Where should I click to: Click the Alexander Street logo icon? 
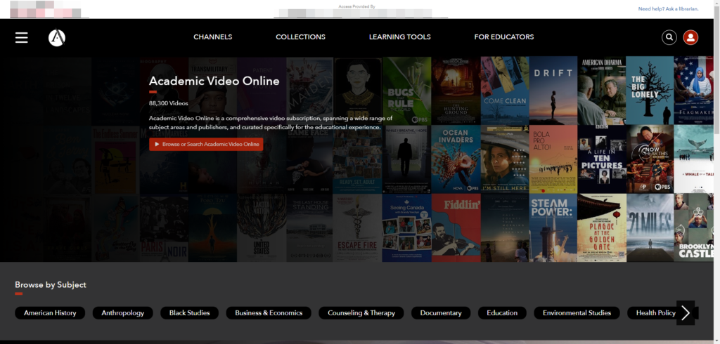(x=57, y=37)
